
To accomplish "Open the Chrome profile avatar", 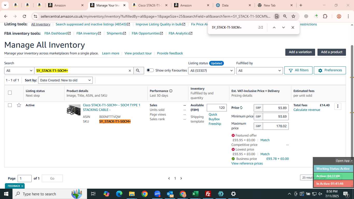I will click(339, 16).
